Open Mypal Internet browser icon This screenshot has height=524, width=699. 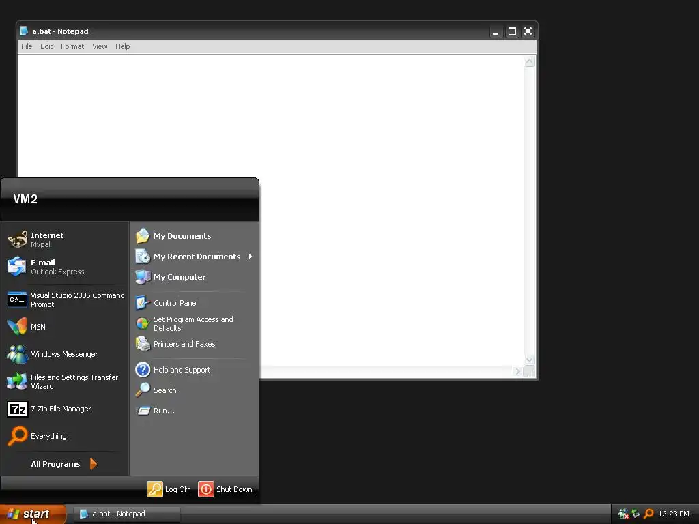(17, 239)
